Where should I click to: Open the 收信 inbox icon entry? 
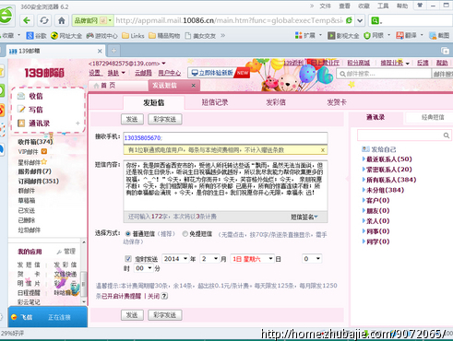coord(21,96)
